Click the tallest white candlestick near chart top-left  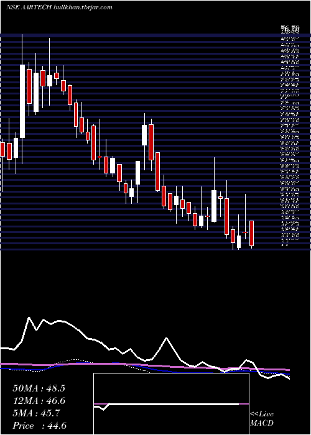click(x=22, y=101)
